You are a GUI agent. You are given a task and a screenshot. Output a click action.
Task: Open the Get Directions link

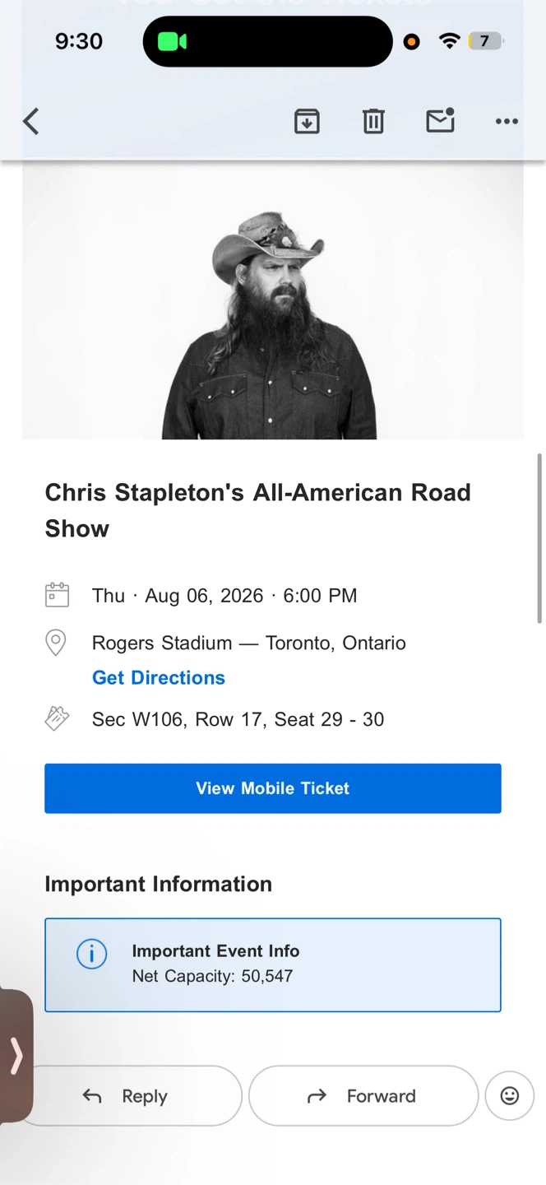[159, 677]
